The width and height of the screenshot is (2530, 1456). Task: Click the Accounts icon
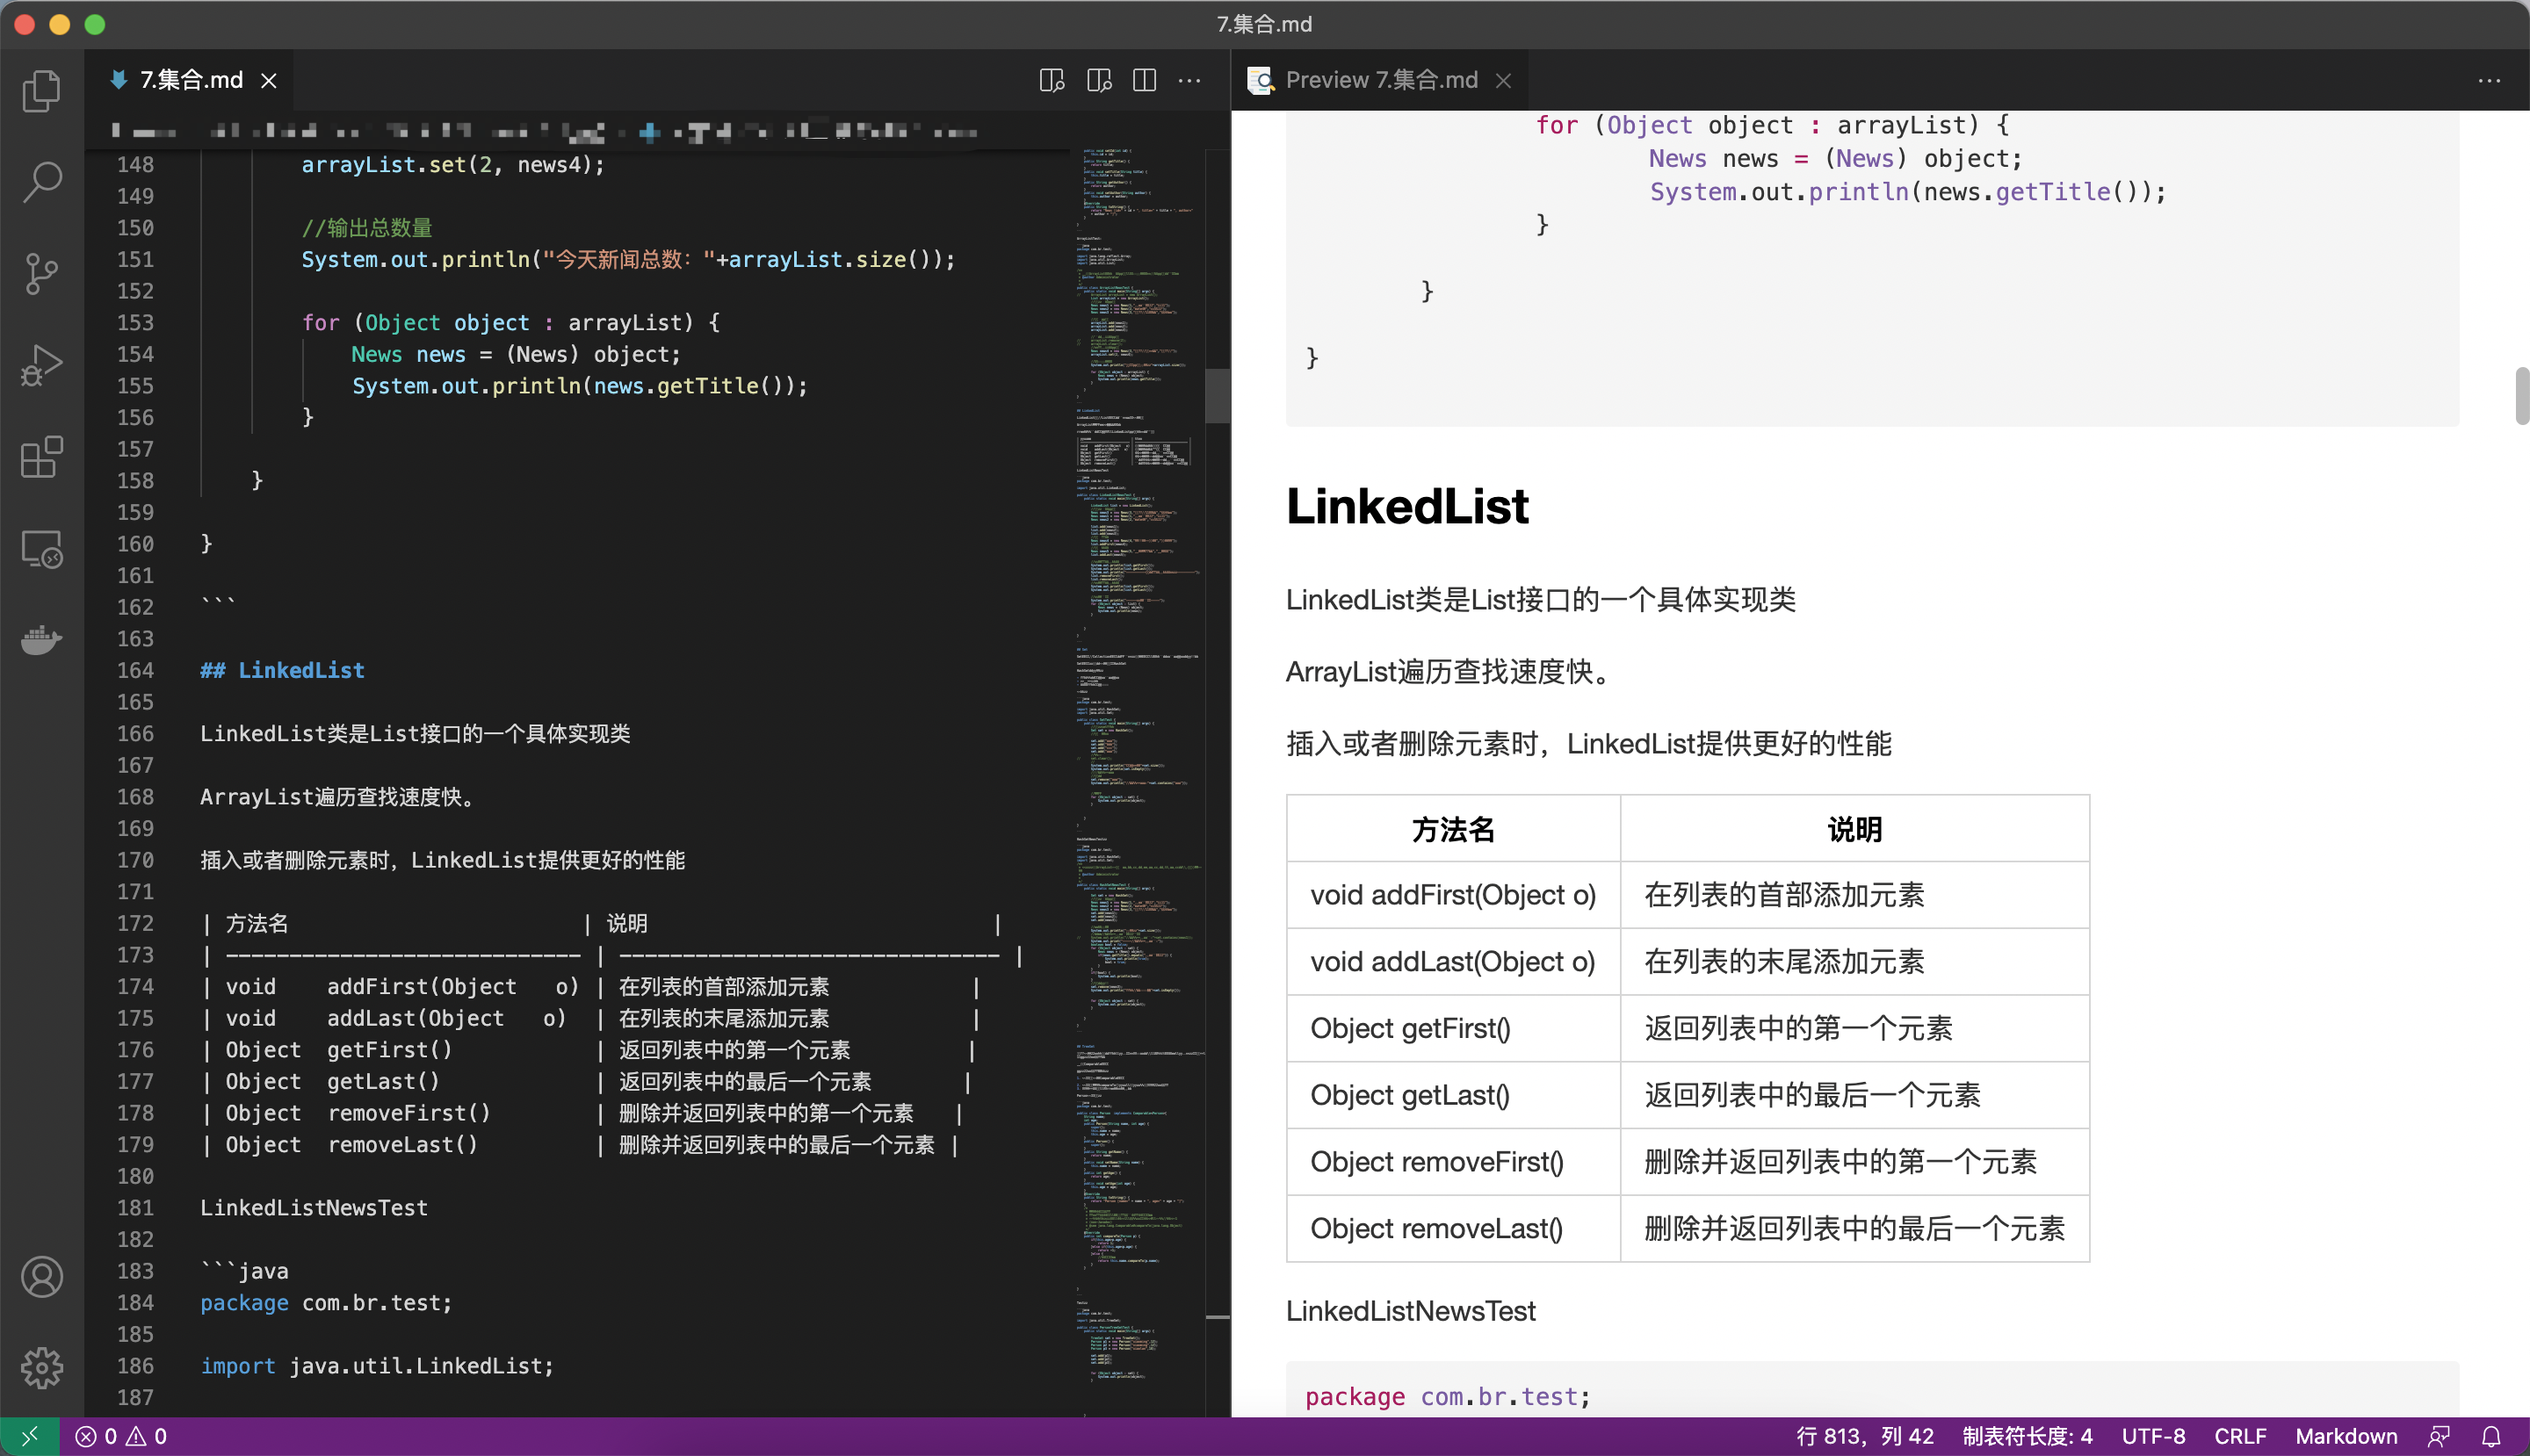tap(41, 1277)
